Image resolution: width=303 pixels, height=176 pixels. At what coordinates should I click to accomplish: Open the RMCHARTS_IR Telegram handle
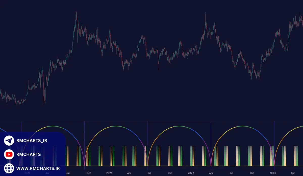[32, 141]
